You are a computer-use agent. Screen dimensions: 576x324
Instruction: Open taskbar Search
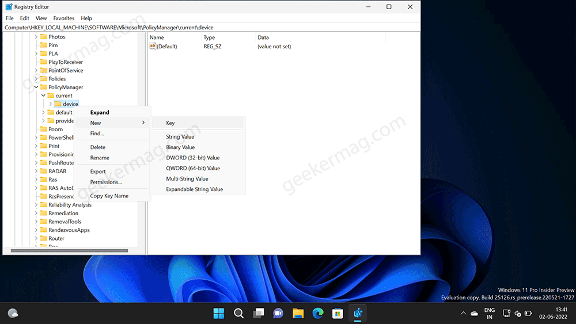(239, 314)
